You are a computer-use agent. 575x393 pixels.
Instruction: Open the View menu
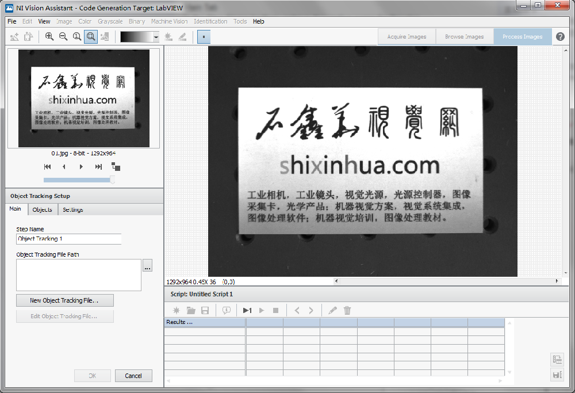pos(44,21)
